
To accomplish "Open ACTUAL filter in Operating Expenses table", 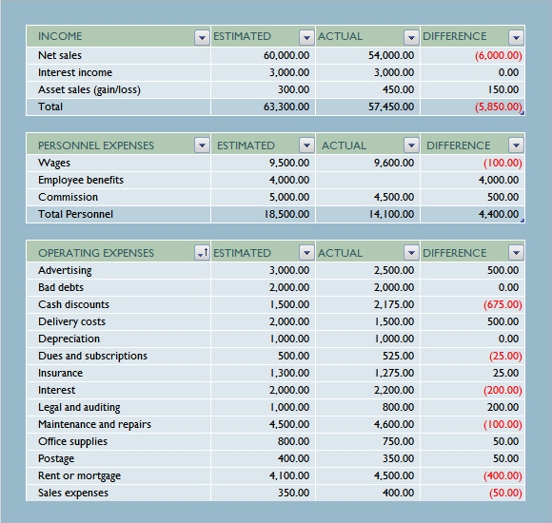I will [411, 253].
